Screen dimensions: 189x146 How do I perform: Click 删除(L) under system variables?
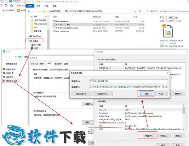coord(178,136)
